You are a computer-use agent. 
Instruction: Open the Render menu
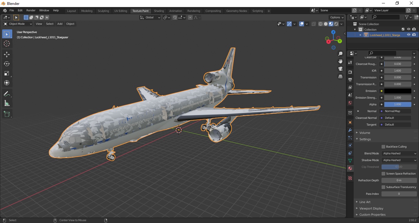tap(31, 10)
